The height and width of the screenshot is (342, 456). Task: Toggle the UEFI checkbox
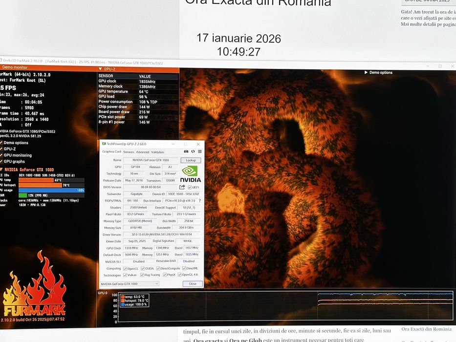[190, 187]
